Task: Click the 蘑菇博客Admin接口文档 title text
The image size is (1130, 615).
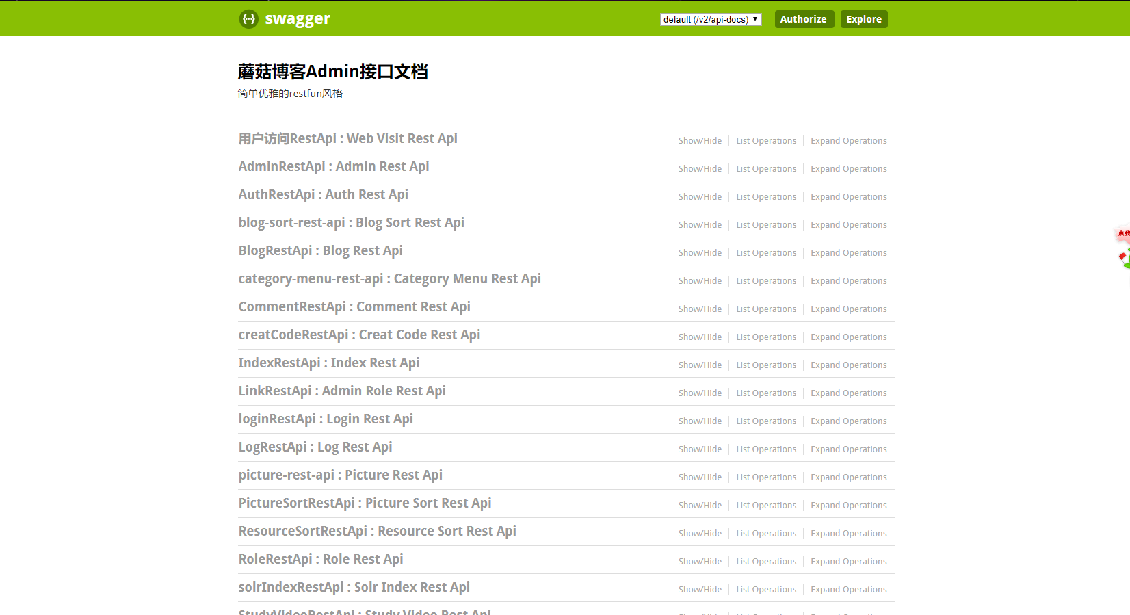Action: click(x=333, y=72)
